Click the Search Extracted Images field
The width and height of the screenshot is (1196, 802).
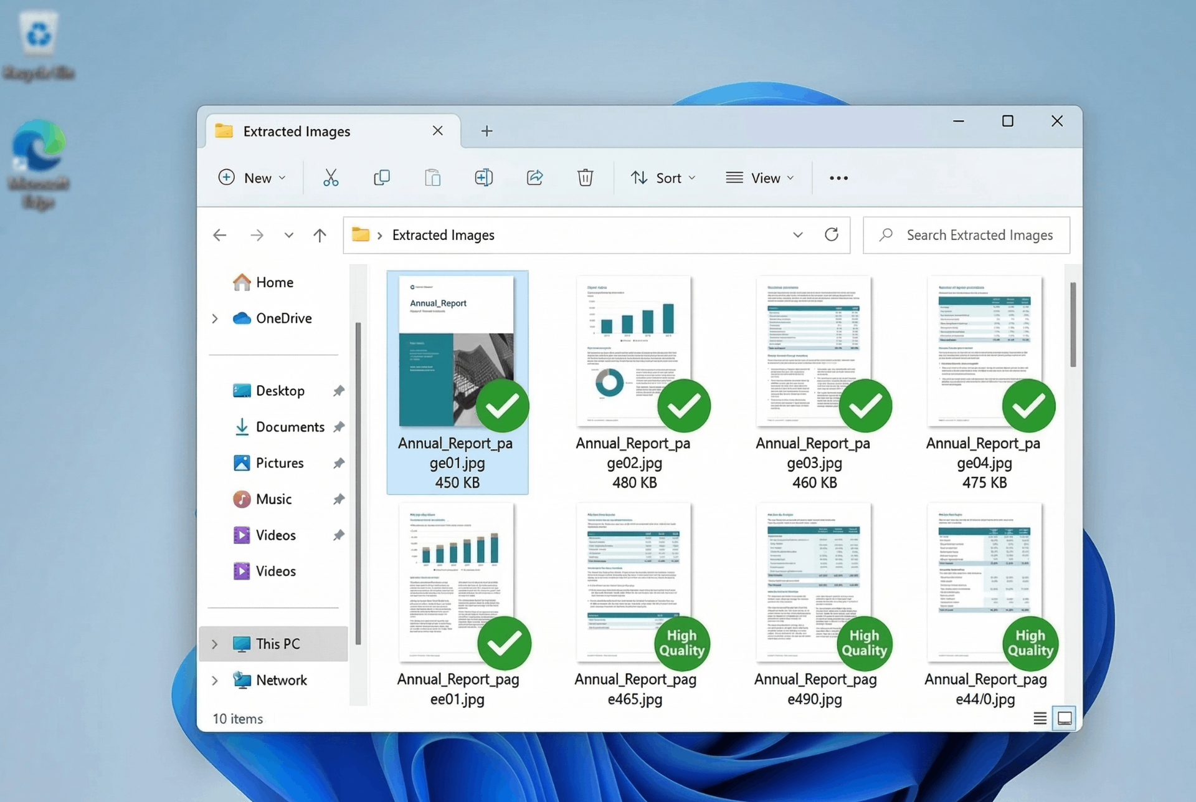979,235
